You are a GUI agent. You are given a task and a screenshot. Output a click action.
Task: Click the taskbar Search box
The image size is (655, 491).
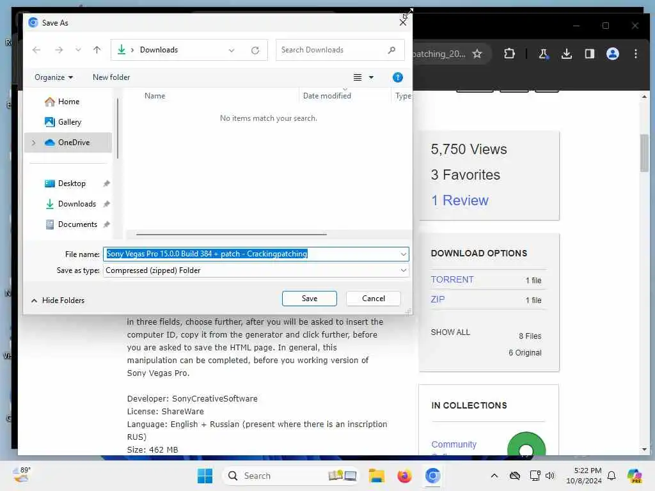coord(291,476)
